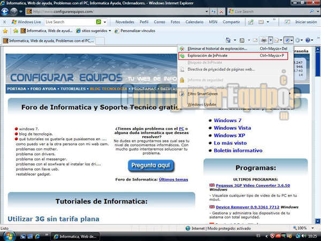Open the Filtro SmartScreen submenu
Screen dimensions: 321x241
[235, 94]
